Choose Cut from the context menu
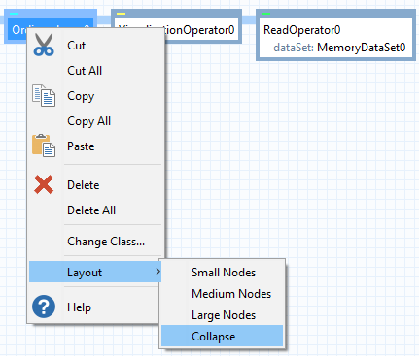 tap(95, 46)
